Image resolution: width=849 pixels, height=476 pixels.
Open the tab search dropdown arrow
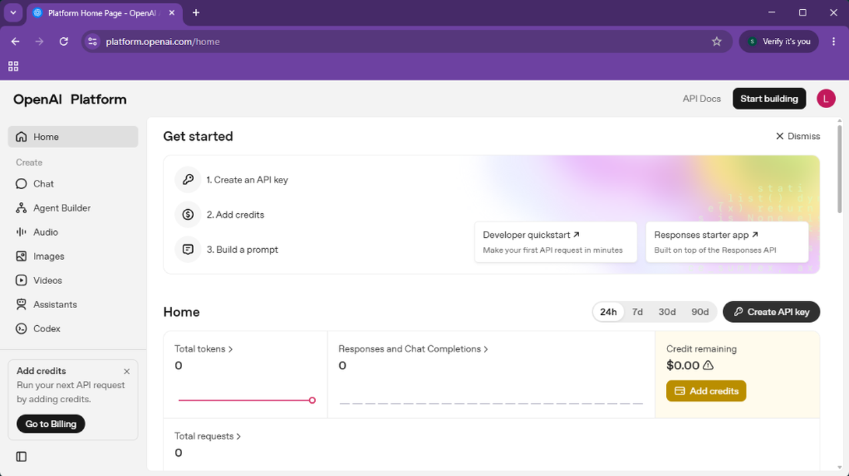point(13,13)
